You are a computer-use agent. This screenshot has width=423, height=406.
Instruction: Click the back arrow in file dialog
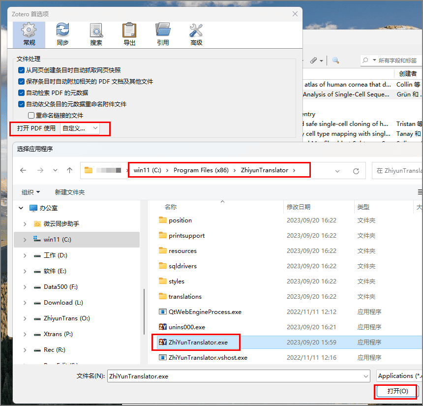pyautogui.click(x=23, y=171)
